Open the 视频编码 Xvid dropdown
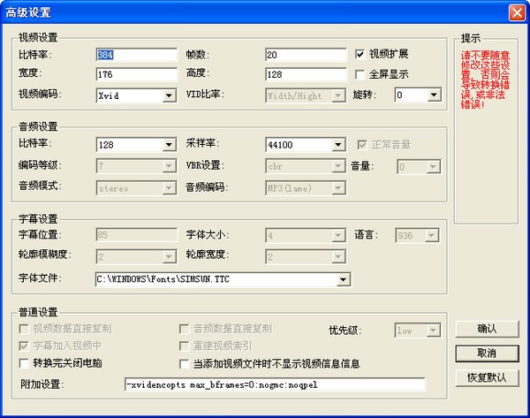Screen dimensions: 530x418 point(169,95)
